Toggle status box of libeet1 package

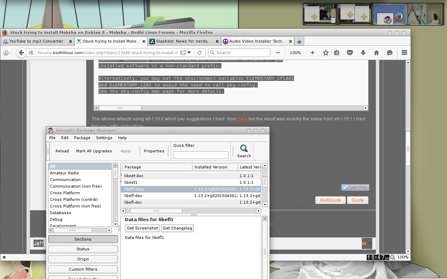pos(122,182)
